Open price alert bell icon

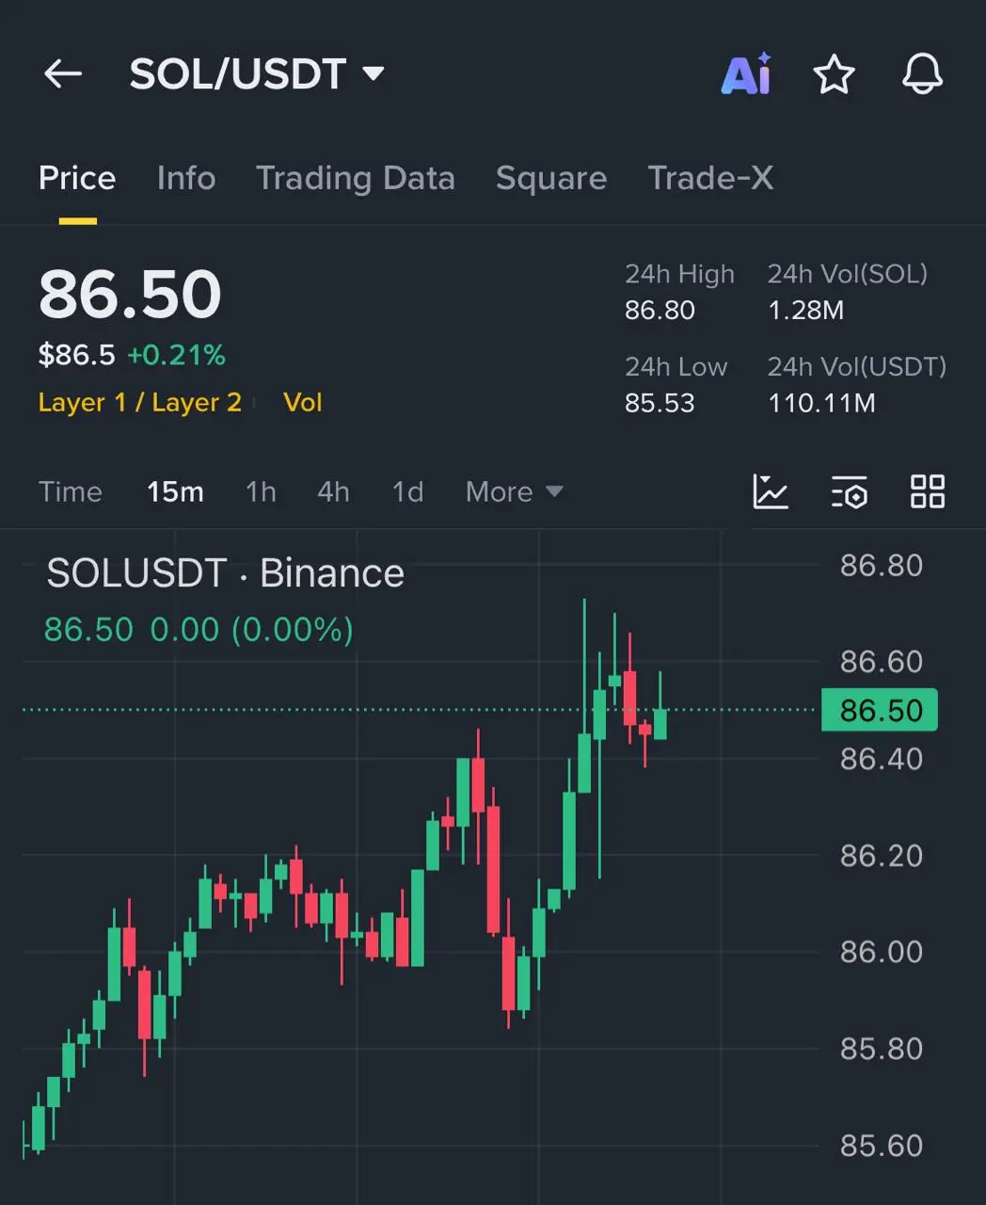(922, 73)
